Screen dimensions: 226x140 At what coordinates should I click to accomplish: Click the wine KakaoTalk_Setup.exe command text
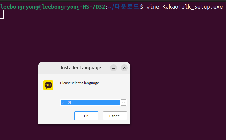point(184,7)
